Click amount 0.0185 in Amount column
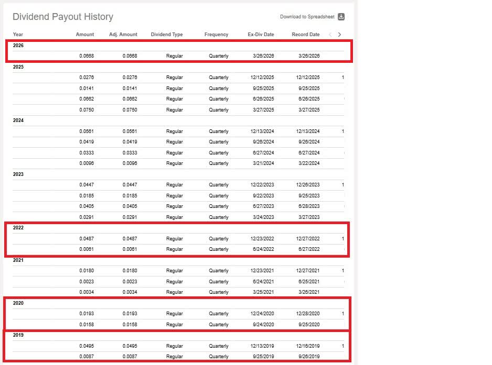The image size is (492, 365). click(x=87, y=196)
